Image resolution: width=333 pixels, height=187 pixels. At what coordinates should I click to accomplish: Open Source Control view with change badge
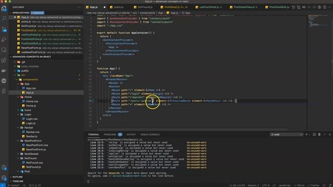point(4,29)
